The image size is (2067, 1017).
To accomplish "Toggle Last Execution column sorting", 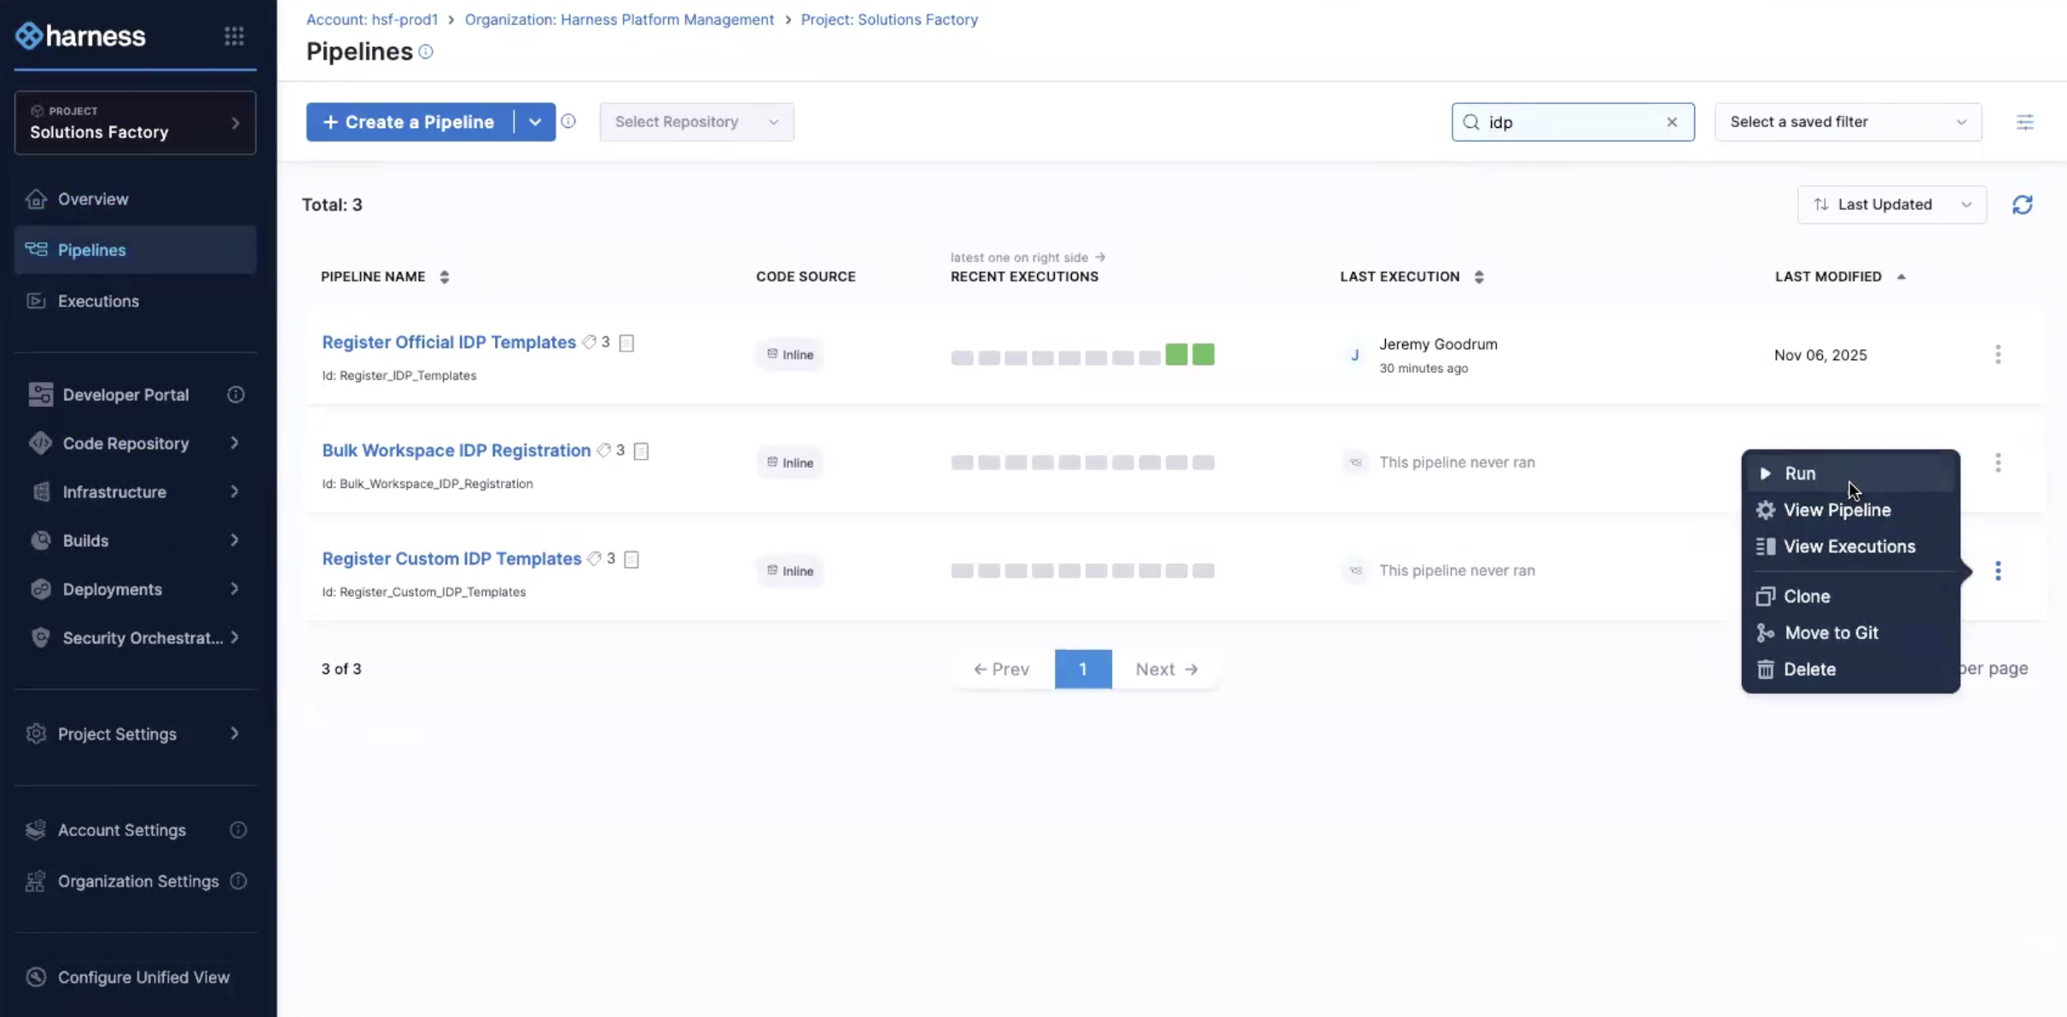I will [x=1478, y=276].
